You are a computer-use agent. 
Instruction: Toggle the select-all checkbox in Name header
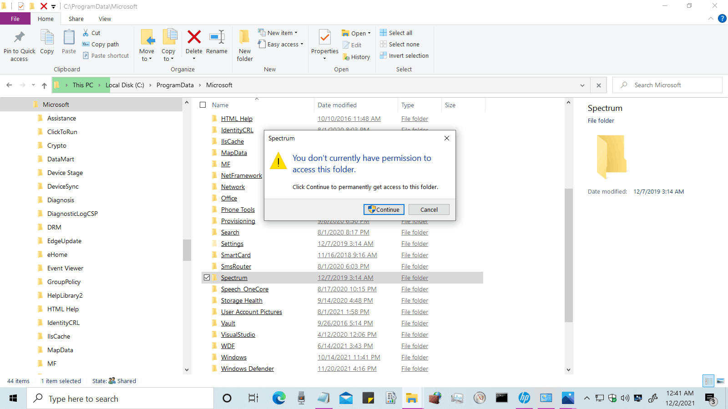pos(203,105)
